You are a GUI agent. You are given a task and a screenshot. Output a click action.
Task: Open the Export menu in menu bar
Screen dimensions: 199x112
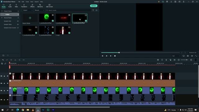(x=37, y=2)
